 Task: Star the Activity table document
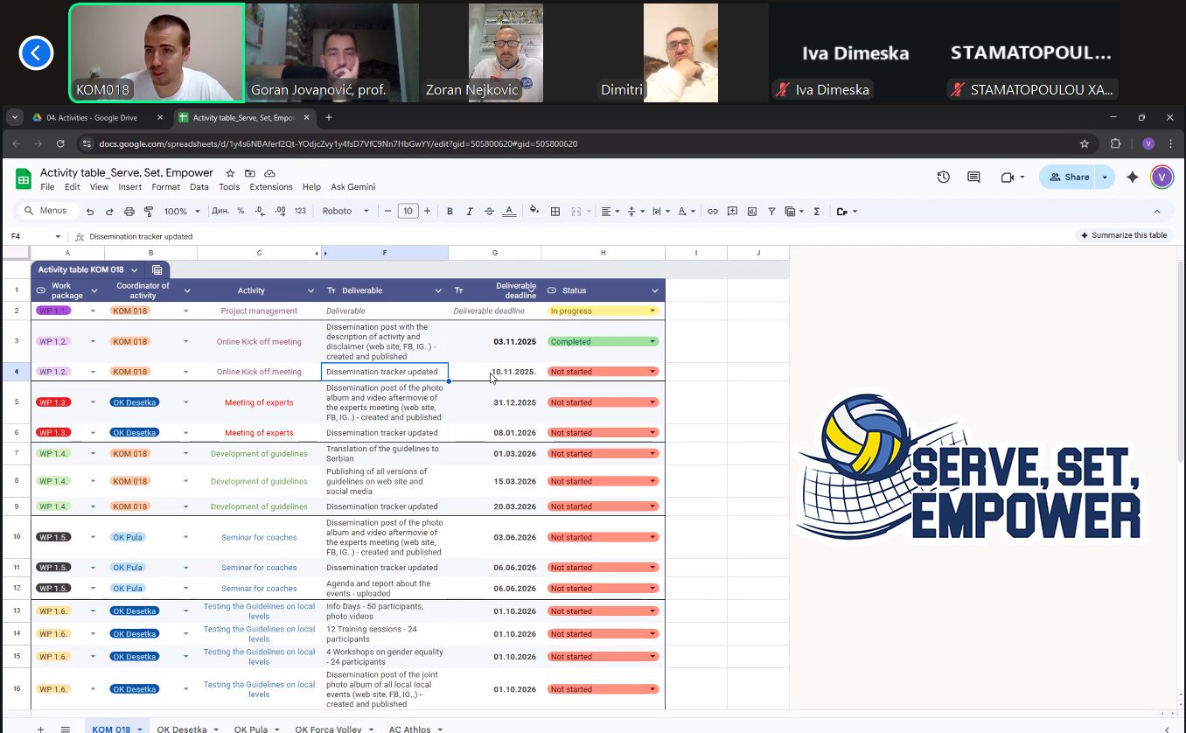coord(231,173)
